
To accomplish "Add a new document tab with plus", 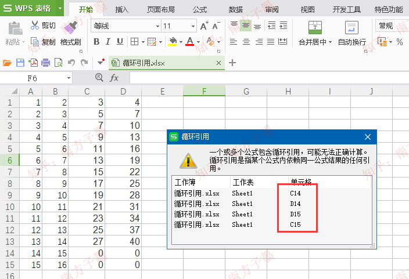I will [232, 63].
